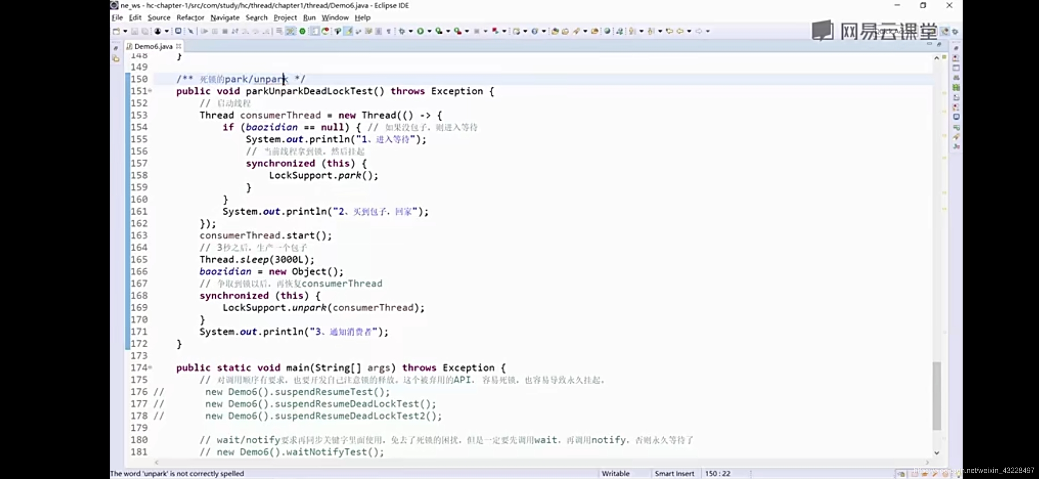Viewport: 1039px width, 479px height.
Task: Open the New file dropdown arrow
Action: (125, 31)
